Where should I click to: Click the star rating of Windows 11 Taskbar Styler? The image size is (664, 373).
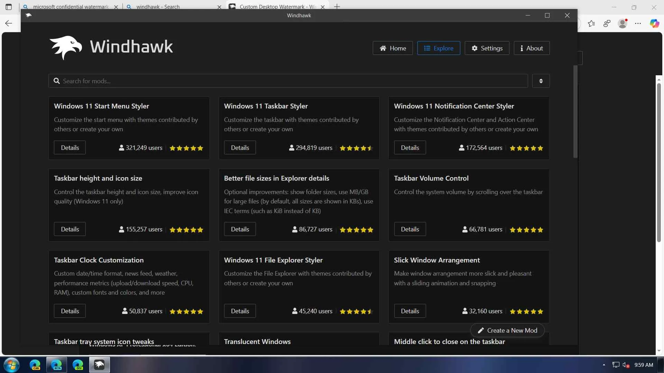tap(356, 148)
